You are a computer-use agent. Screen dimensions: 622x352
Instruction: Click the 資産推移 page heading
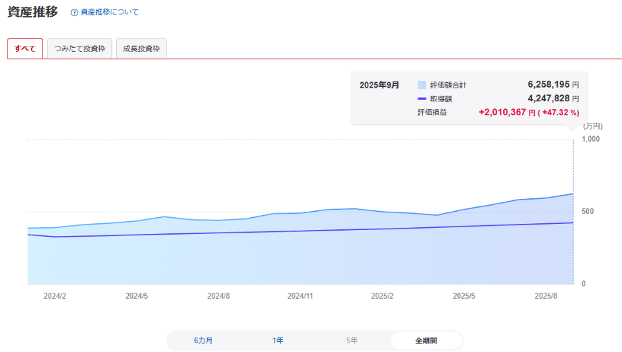coord(32,12)
